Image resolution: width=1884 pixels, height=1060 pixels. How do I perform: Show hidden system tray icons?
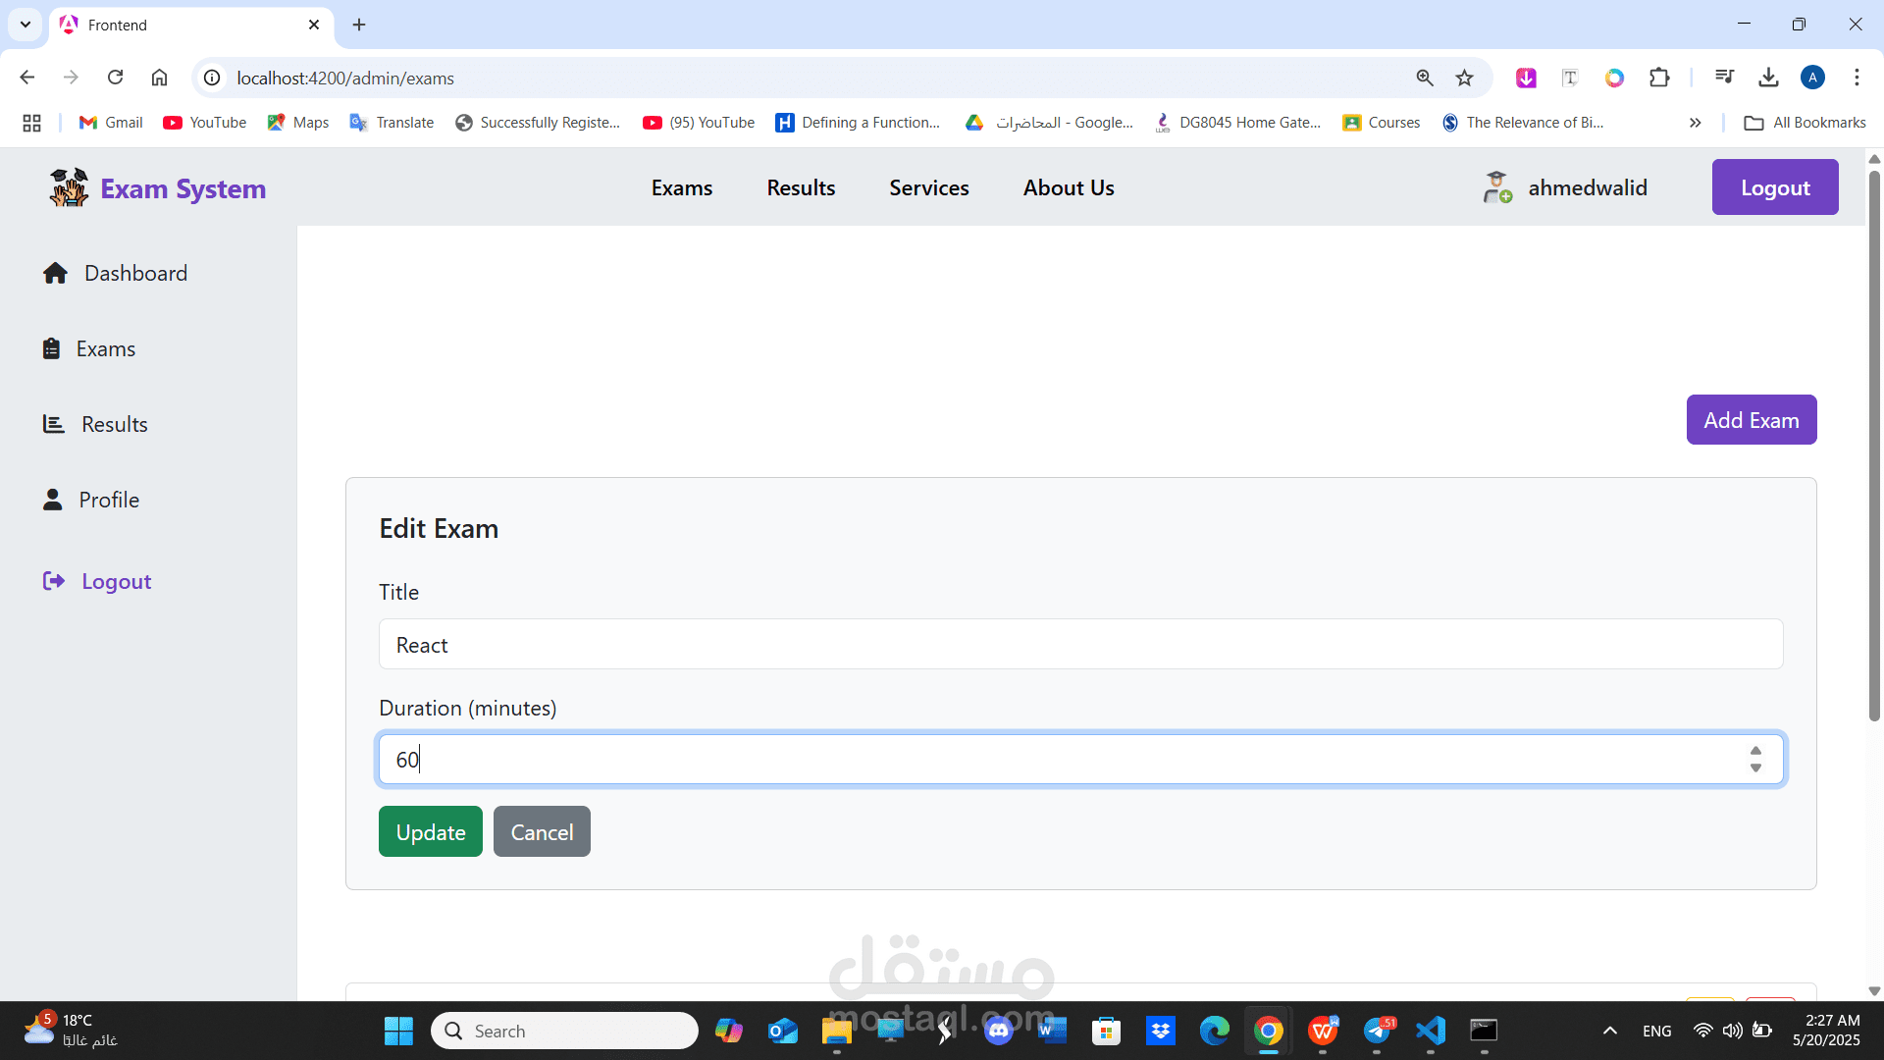point(1609,1031)
